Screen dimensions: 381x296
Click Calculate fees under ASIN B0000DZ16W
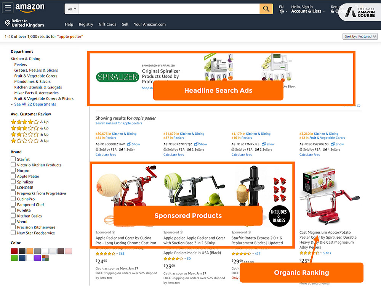(106, 155)
